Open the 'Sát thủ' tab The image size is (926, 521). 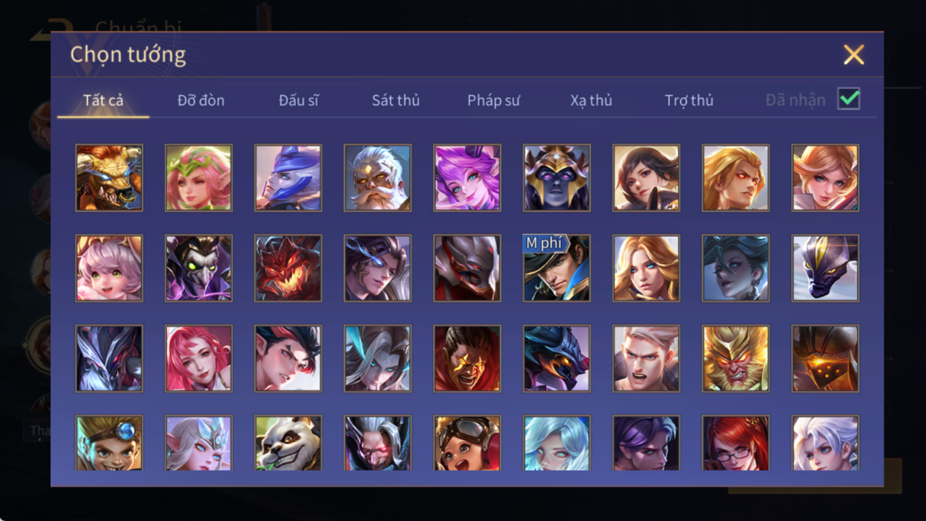click(395, 100)
